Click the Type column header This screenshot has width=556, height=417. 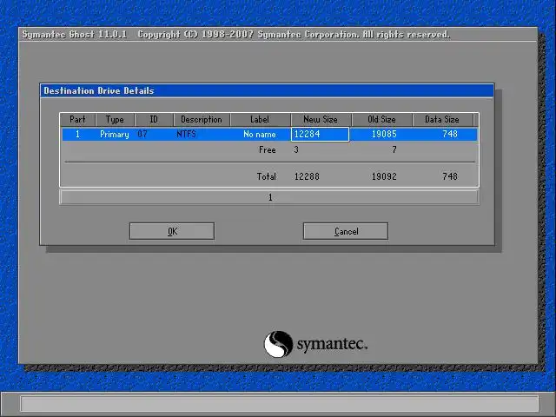pyautogui.click(x=115, y=120)
